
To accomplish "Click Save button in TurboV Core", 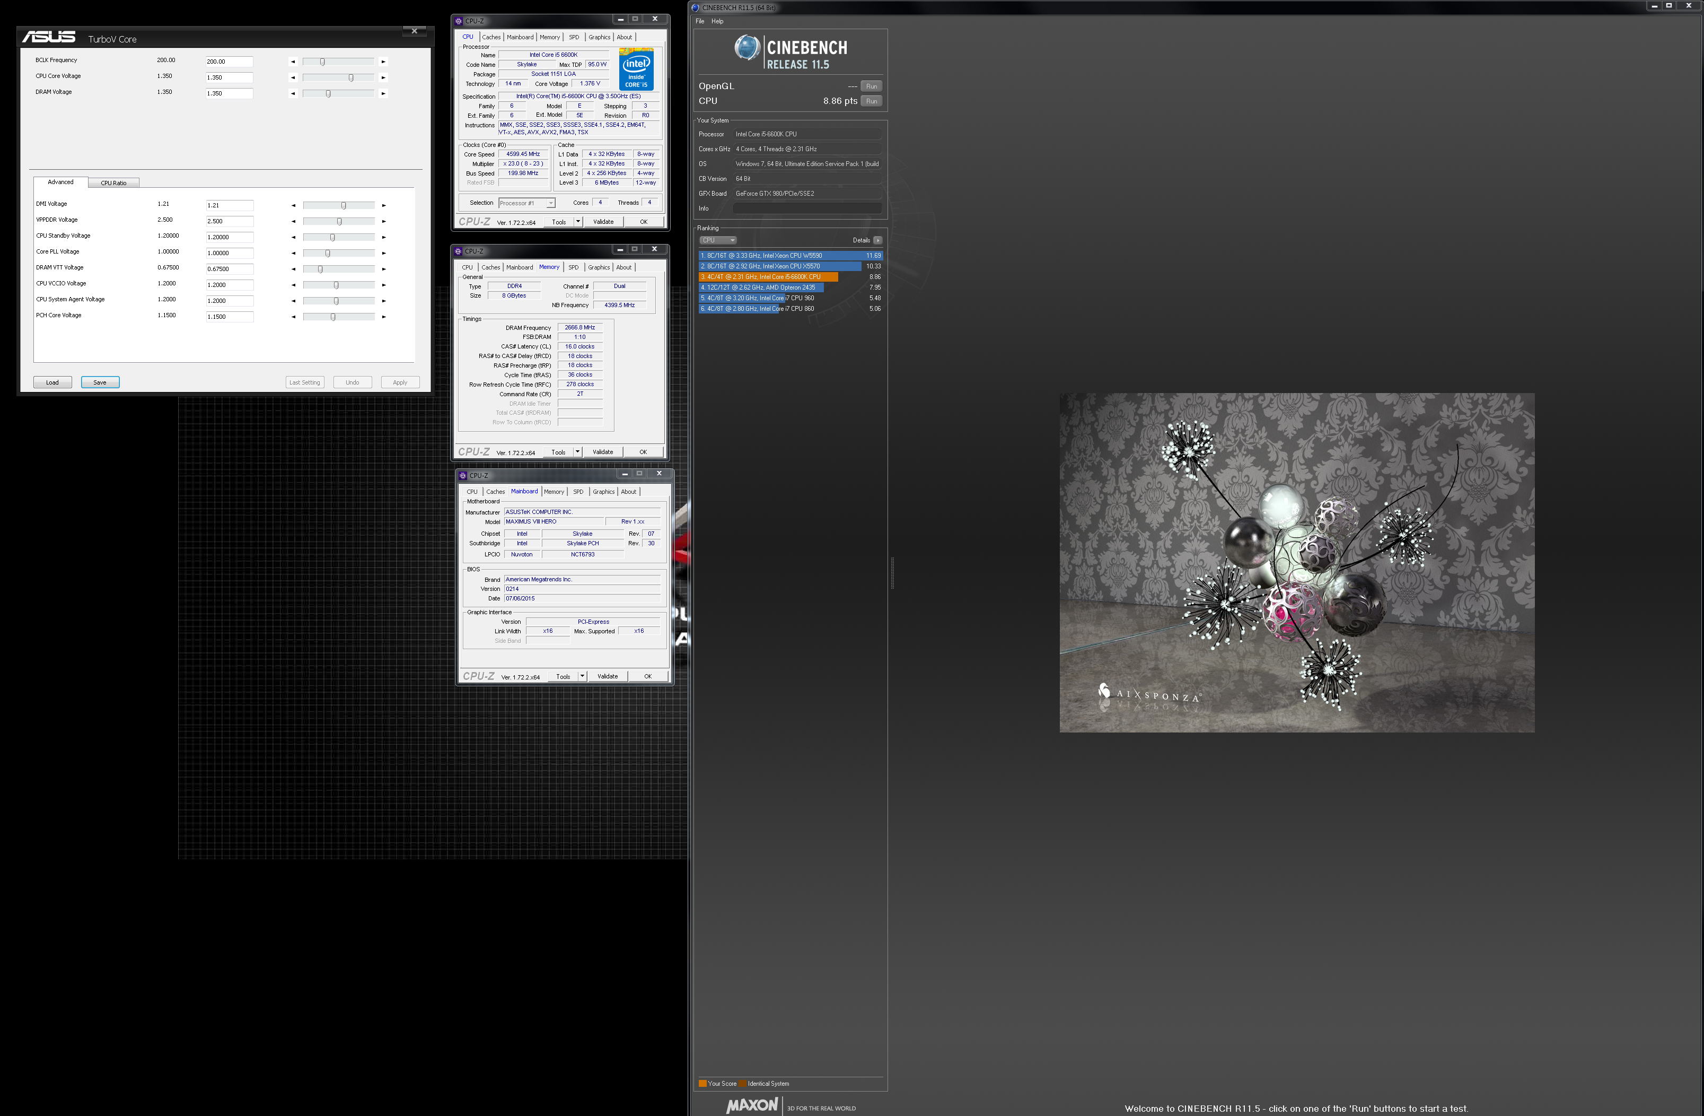I will (x=100, y=382).
